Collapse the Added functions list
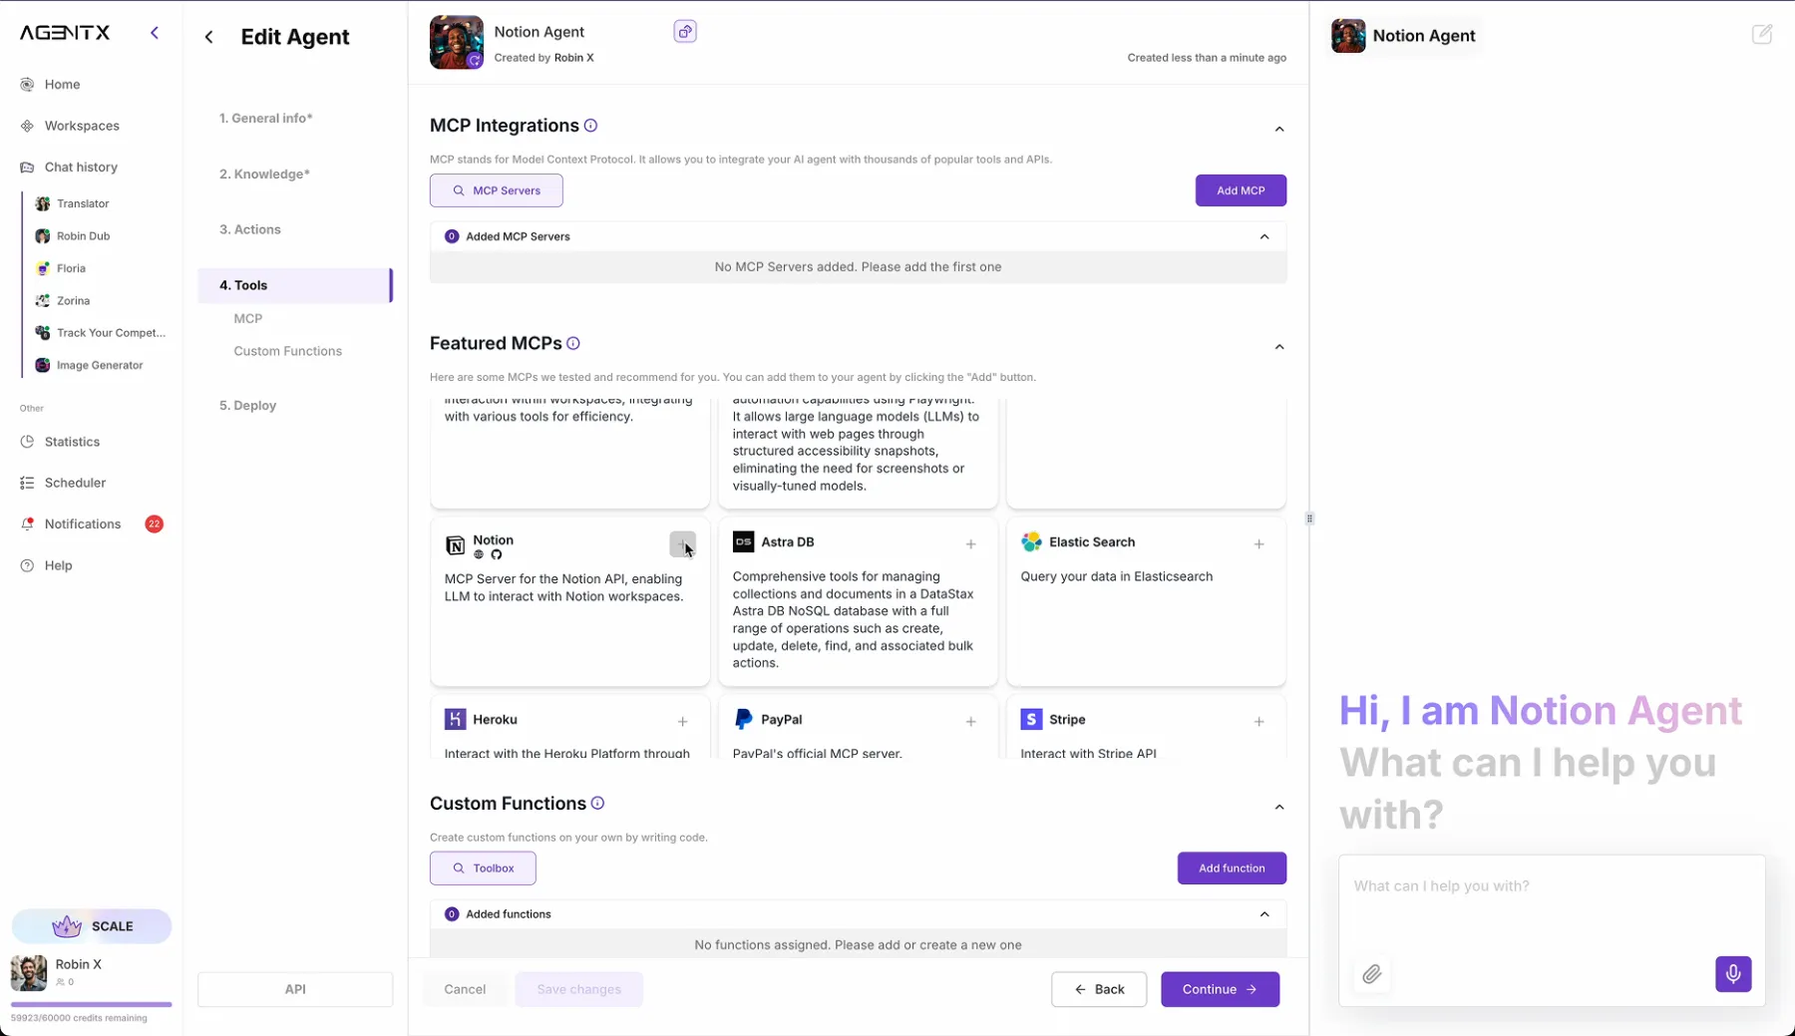Viewport: 1795px width, 1036px height. pos(1264,914)
